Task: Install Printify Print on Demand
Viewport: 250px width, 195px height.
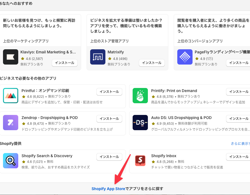Action: (239, 92)
